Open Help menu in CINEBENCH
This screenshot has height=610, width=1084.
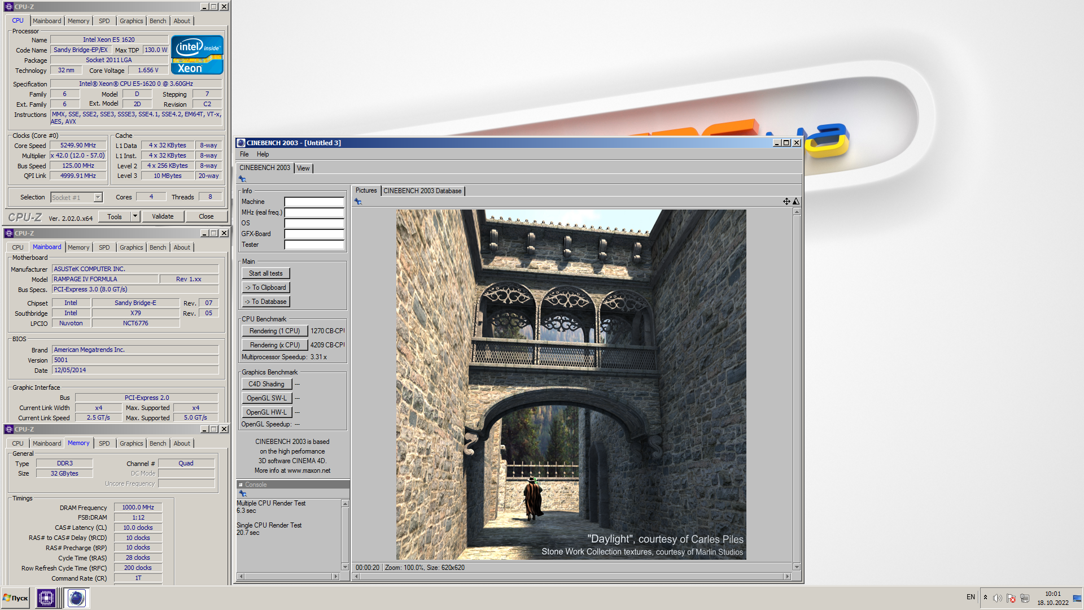[x=263, y=154]
